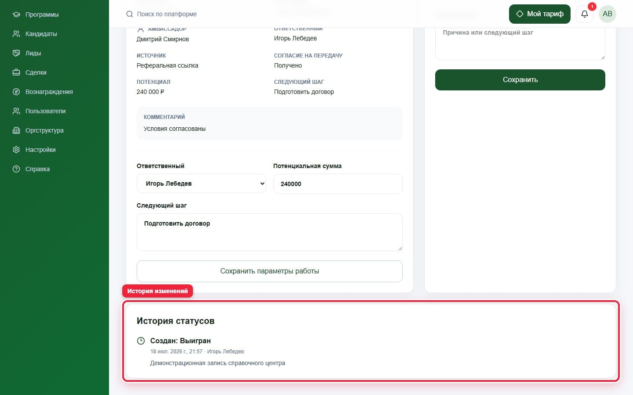Click the Лиды handshake icon in sidebar
Viewport: 633px width, 395px height.
(x=16, y=53)
